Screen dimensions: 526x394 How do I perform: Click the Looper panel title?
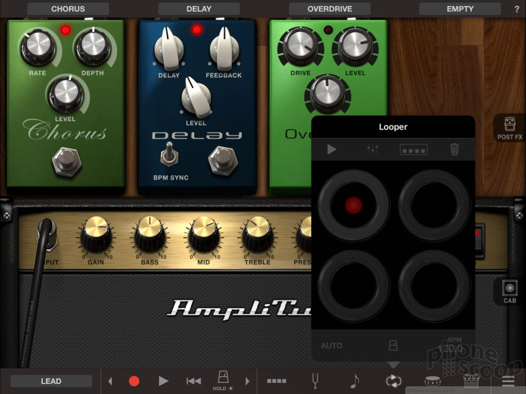click(393, 127)
